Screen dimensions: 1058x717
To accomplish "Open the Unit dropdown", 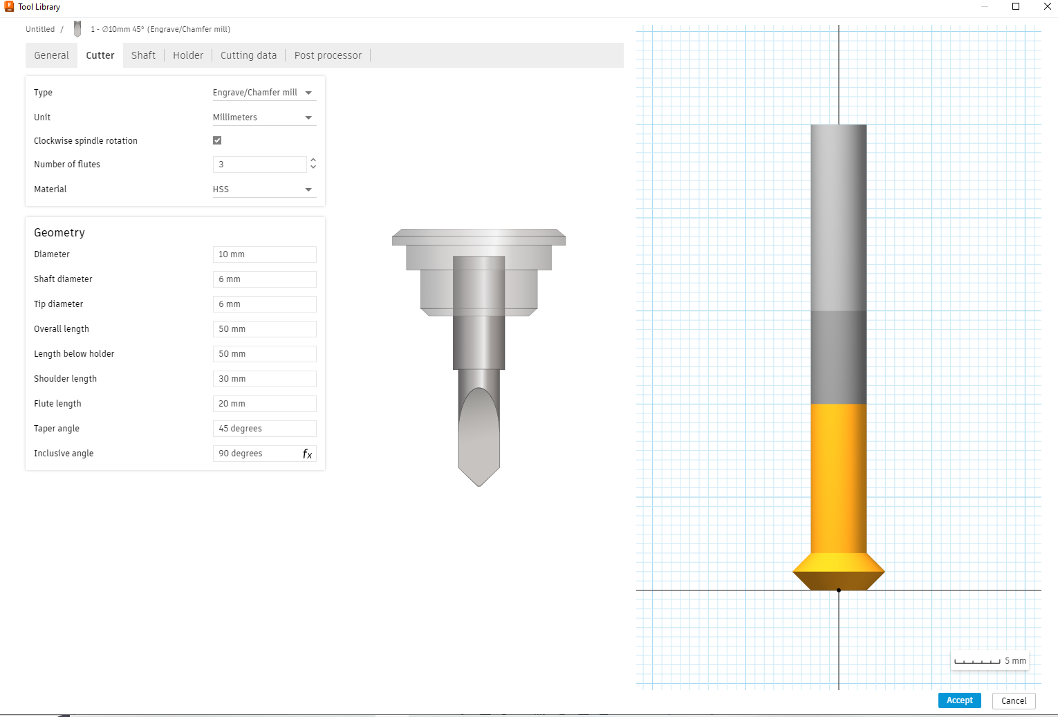I will point(264,118).
